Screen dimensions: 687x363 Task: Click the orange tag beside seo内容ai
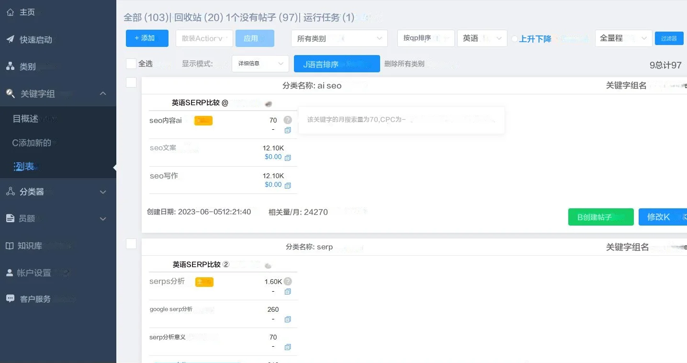[203, 121]
